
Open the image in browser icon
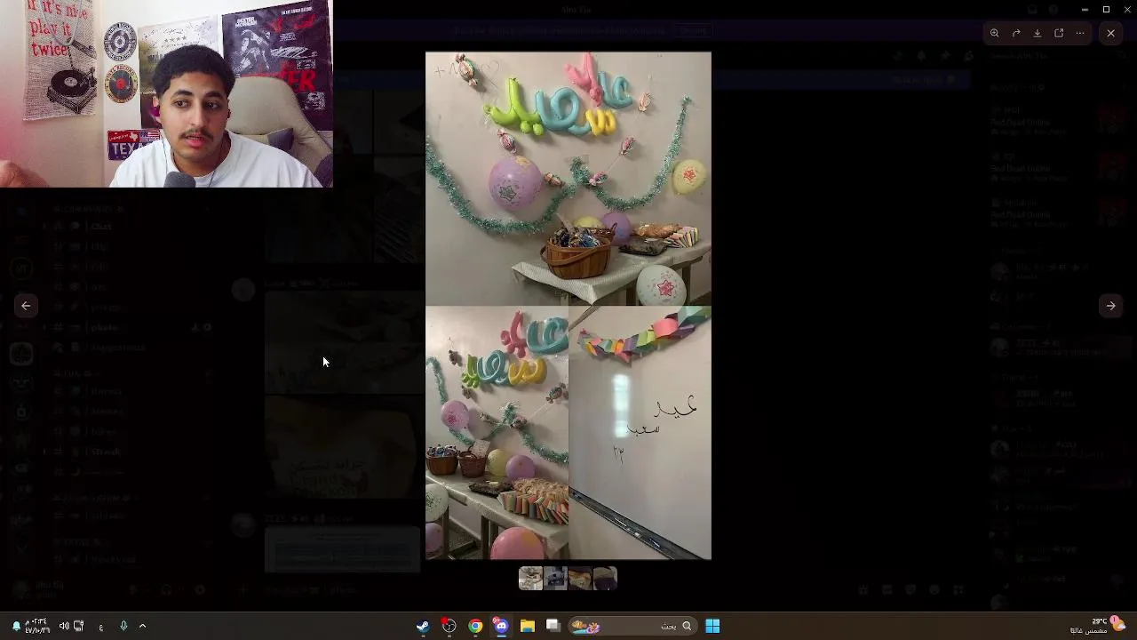pos(1059,33)
